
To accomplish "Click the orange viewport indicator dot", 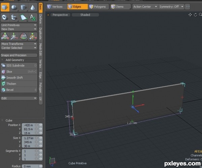I will click(48, 15).
